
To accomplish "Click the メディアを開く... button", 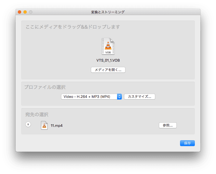I will [x=108, y=70].
